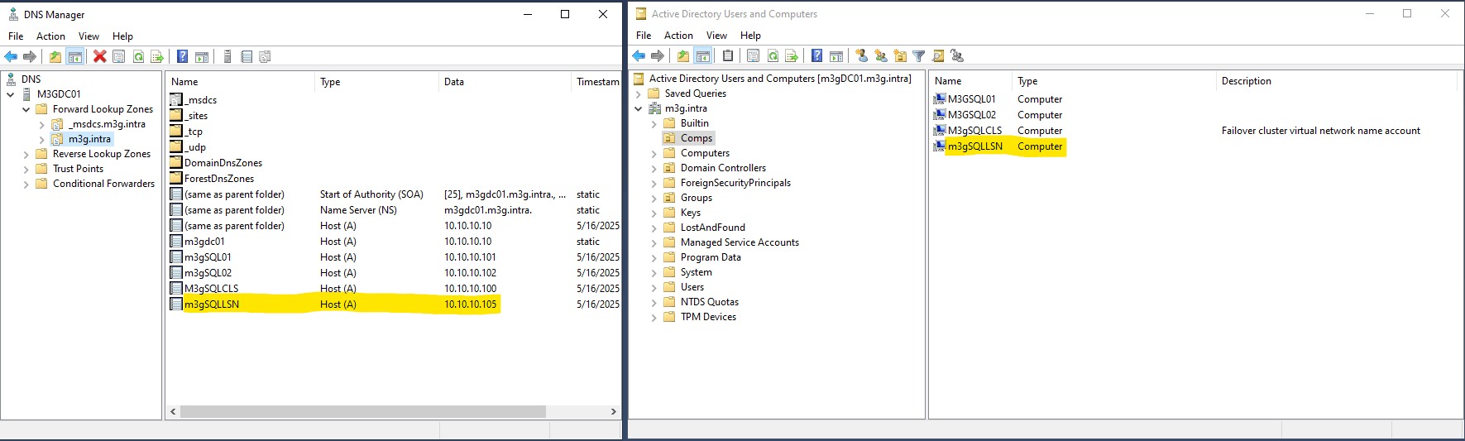Refresh the Active Directory view
Screen dimensions: 1465x441
click(773, 55)
